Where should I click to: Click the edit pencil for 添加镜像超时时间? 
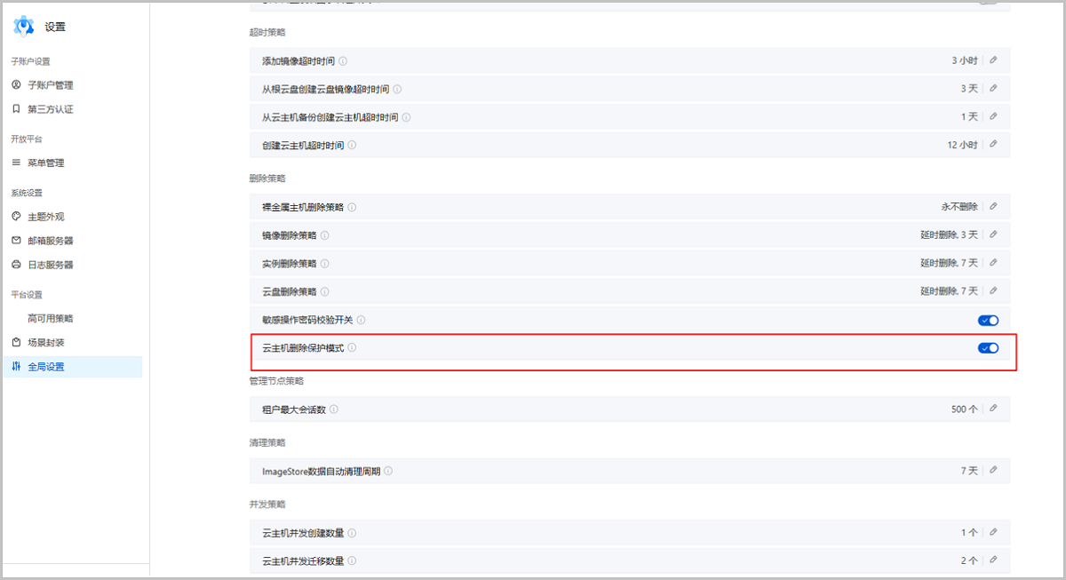tap(993, 60)
